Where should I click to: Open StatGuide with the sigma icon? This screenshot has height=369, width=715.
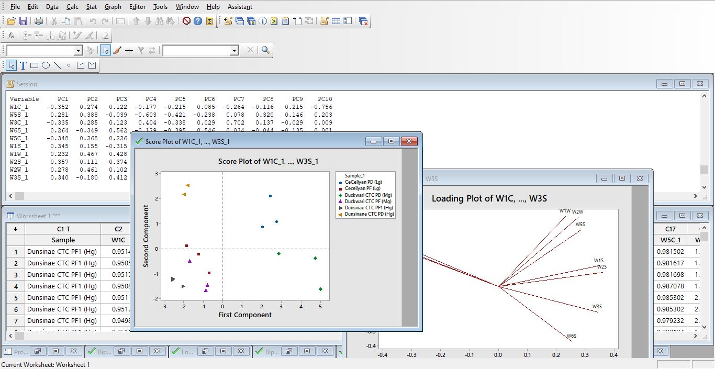tap(209, 21)
